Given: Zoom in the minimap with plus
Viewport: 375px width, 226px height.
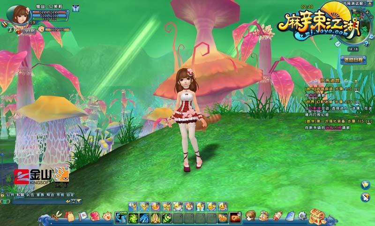Looking at the screenshot, I should [367, 12].
